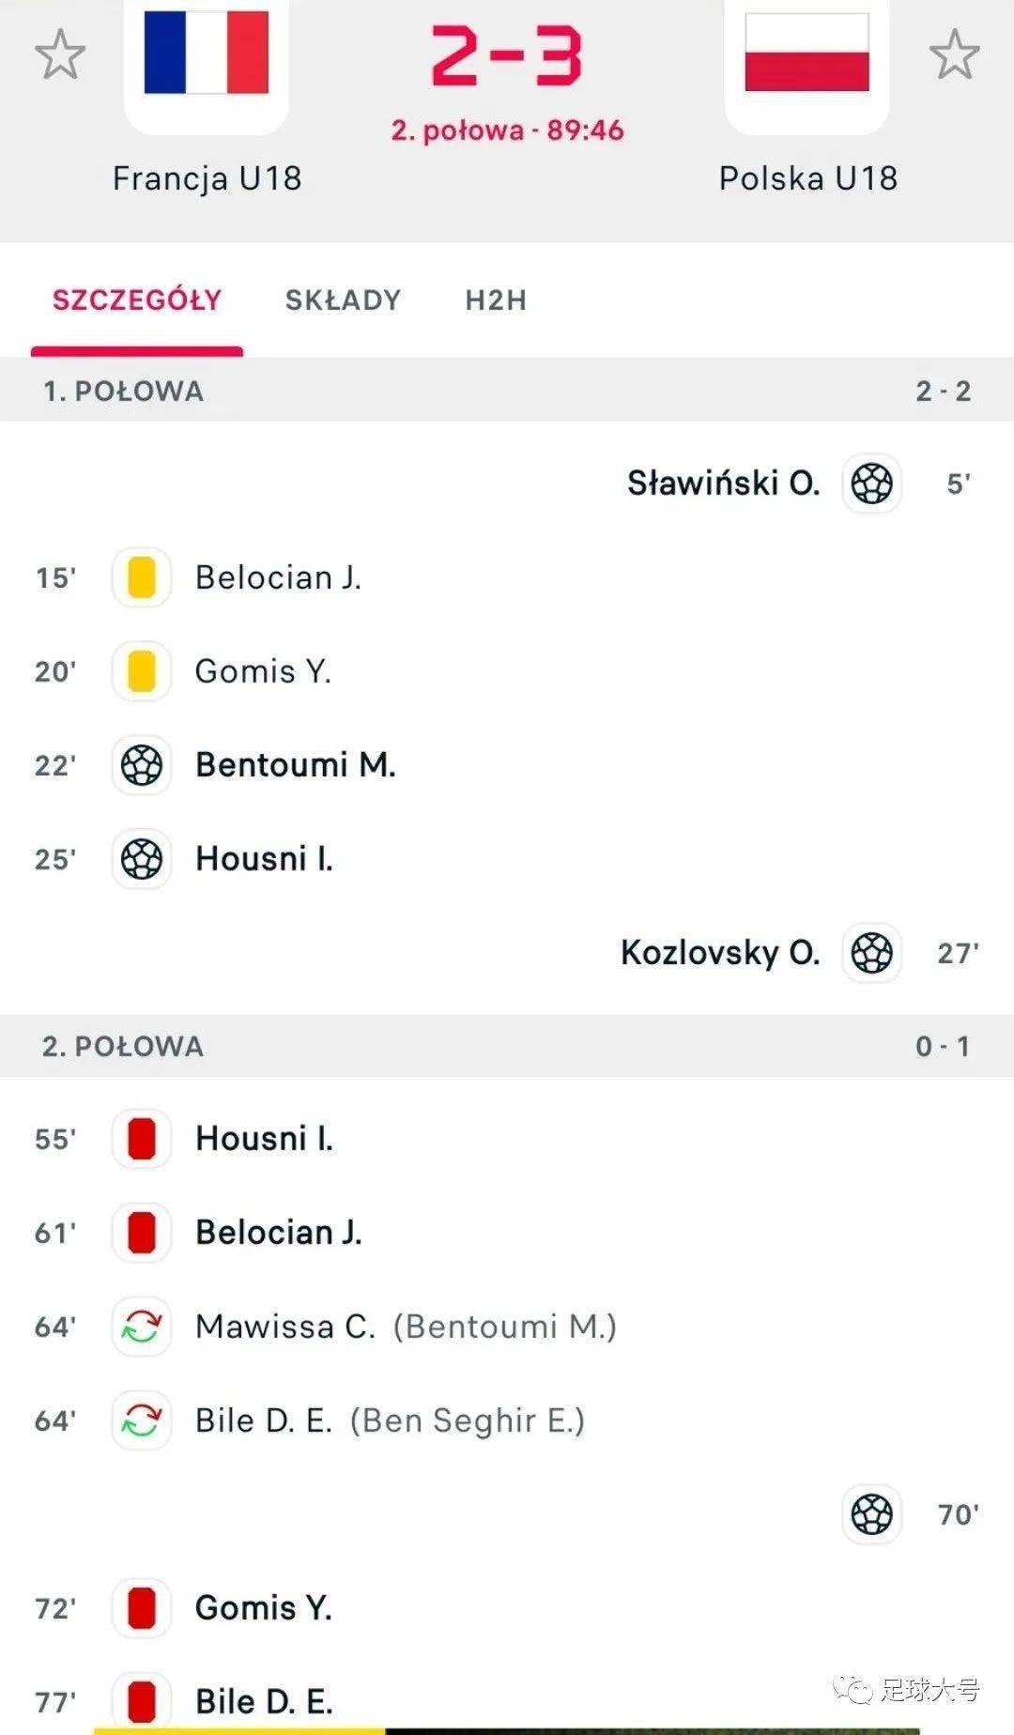Click the goal icon for Bentoumi M.

142,765
